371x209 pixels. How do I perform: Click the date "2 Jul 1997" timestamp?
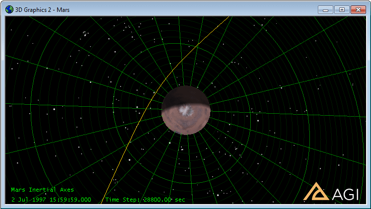[28, 200]
